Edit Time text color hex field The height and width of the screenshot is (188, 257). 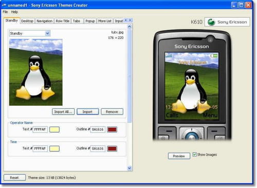click(x=40, y=148)
